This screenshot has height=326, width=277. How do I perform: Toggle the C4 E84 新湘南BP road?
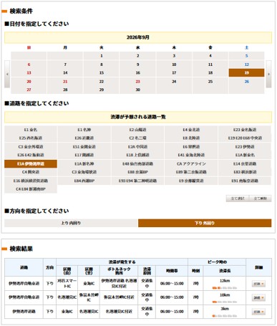(31, 189)
